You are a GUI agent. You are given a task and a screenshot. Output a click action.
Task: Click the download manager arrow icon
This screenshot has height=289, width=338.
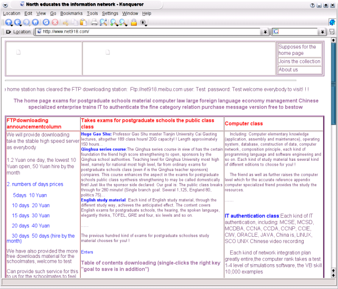pyautogui.click(x=143, y=22)
